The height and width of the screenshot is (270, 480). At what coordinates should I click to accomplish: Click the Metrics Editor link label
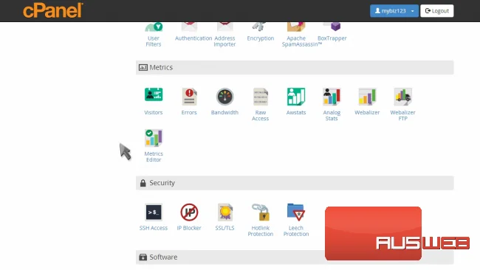coord(154,156)
